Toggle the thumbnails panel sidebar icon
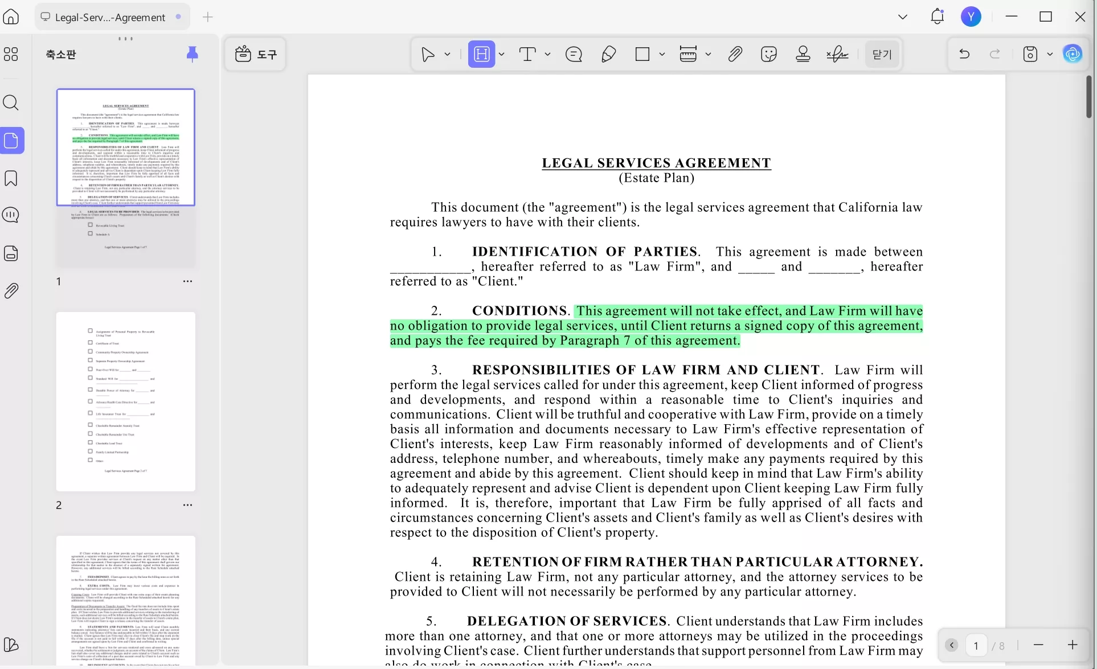1097x669 pixels. pos(11,140)
